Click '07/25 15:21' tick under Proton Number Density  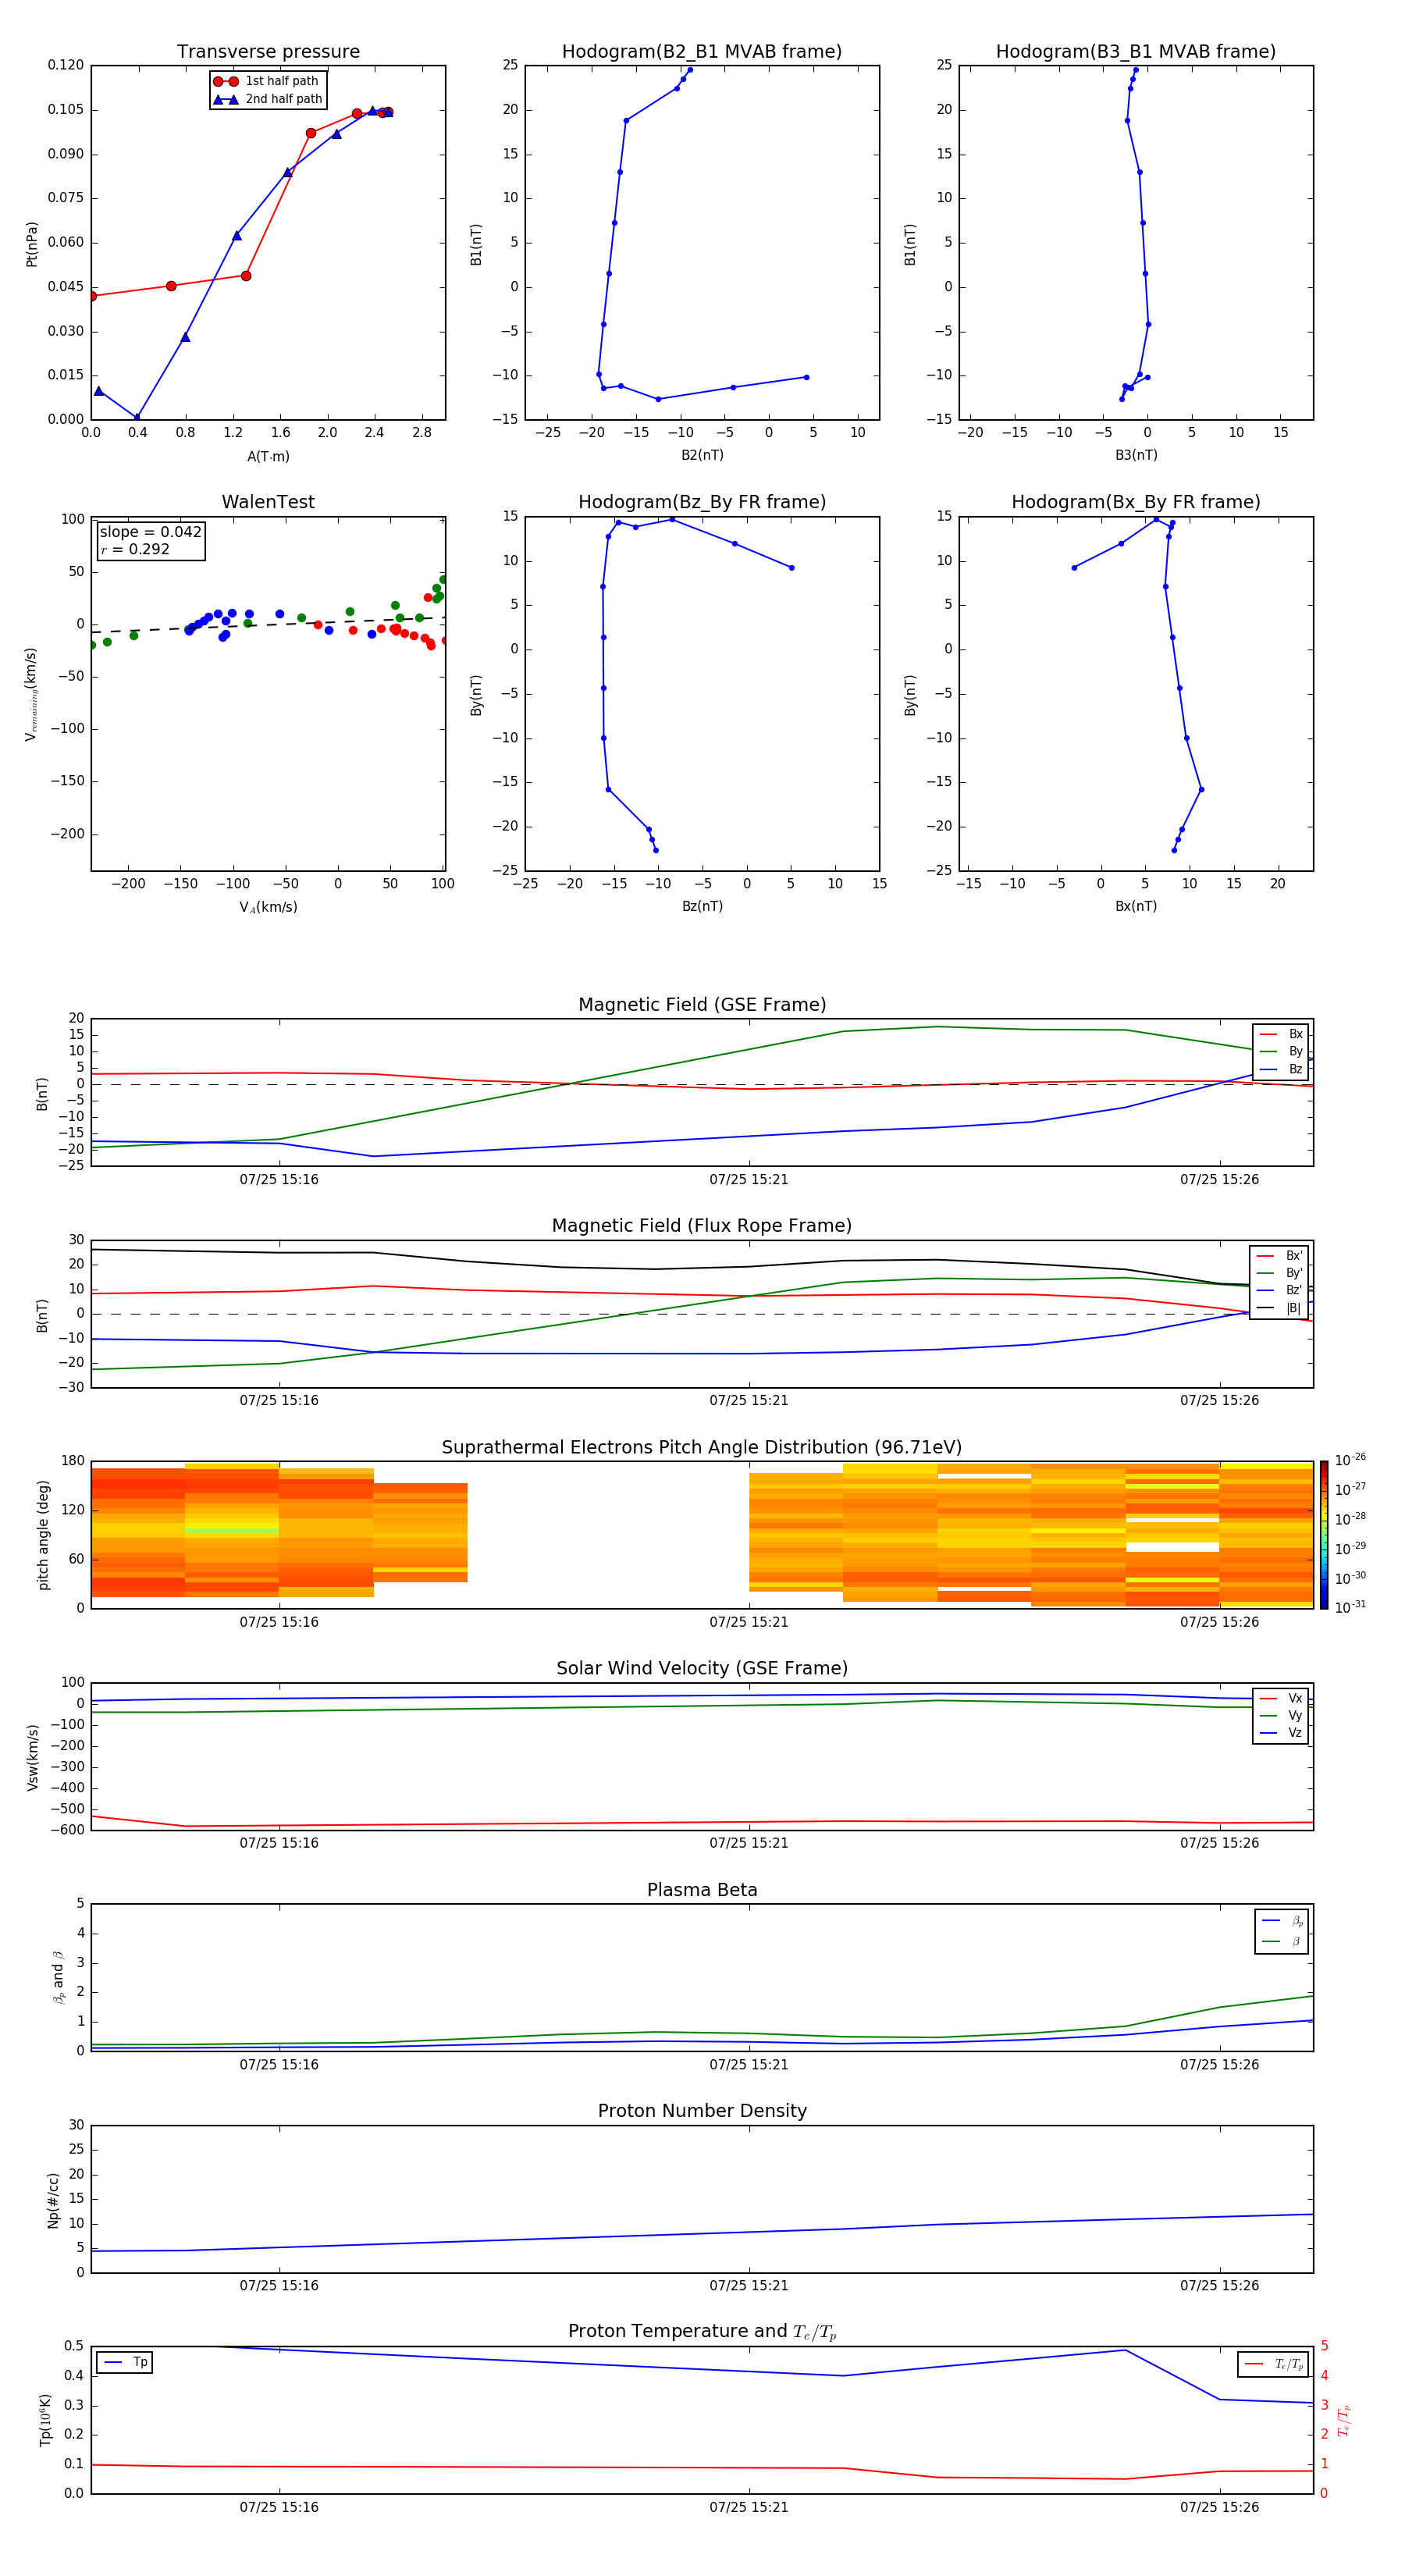pyautogui.click(x=749, y=2285)
